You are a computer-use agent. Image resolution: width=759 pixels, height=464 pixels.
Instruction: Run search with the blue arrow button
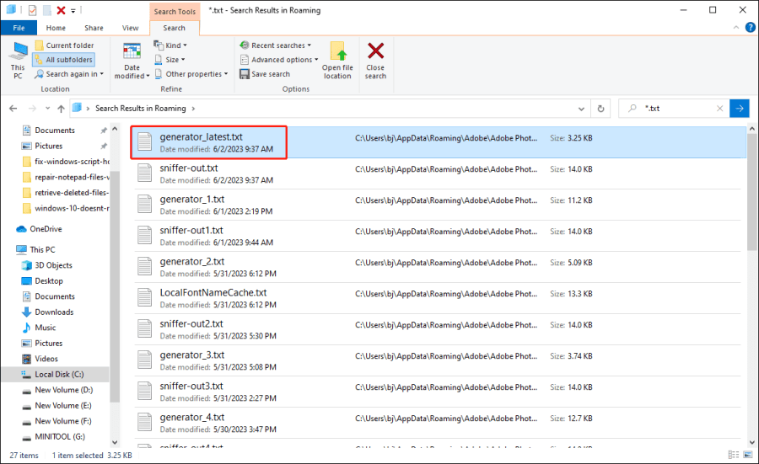(739, 109)
